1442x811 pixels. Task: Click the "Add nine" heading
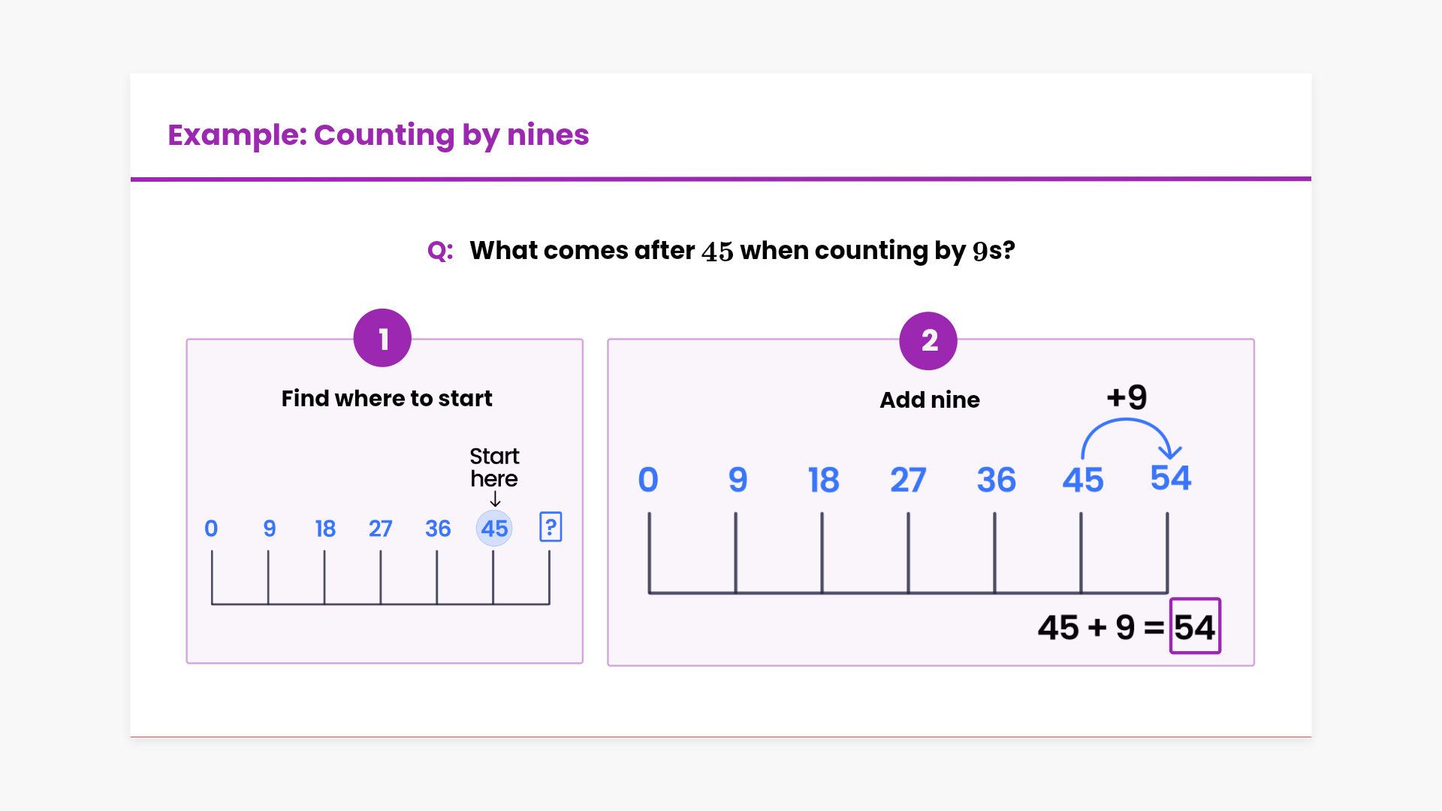(930, 400)
